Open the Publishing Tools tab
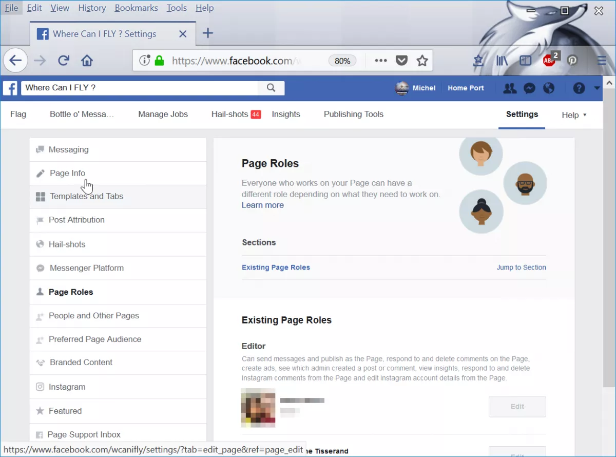Screen dimensions: 616x457 pos(353,114)
